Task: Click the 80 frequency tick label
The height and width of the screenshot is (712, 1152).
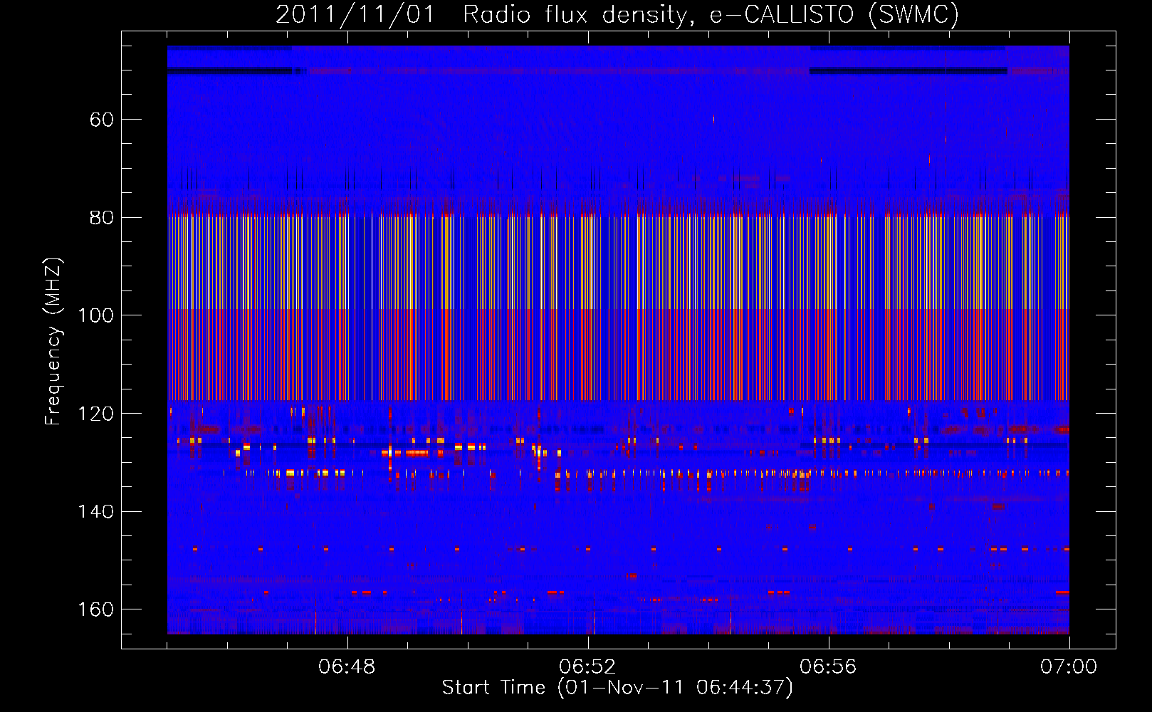Action: [x=102, y=218]
